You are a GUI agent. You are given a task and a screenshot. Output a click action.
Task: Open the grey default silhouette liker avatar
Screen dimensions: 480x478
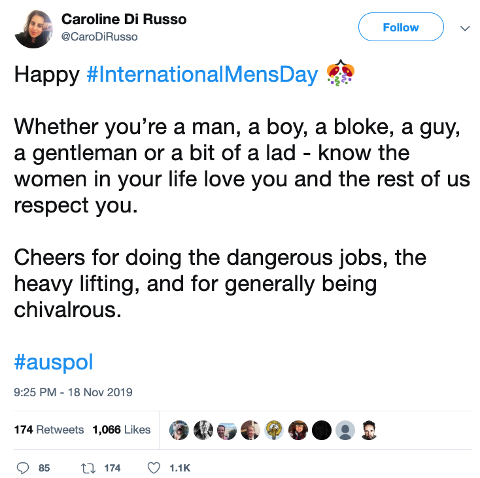[345, 430]
